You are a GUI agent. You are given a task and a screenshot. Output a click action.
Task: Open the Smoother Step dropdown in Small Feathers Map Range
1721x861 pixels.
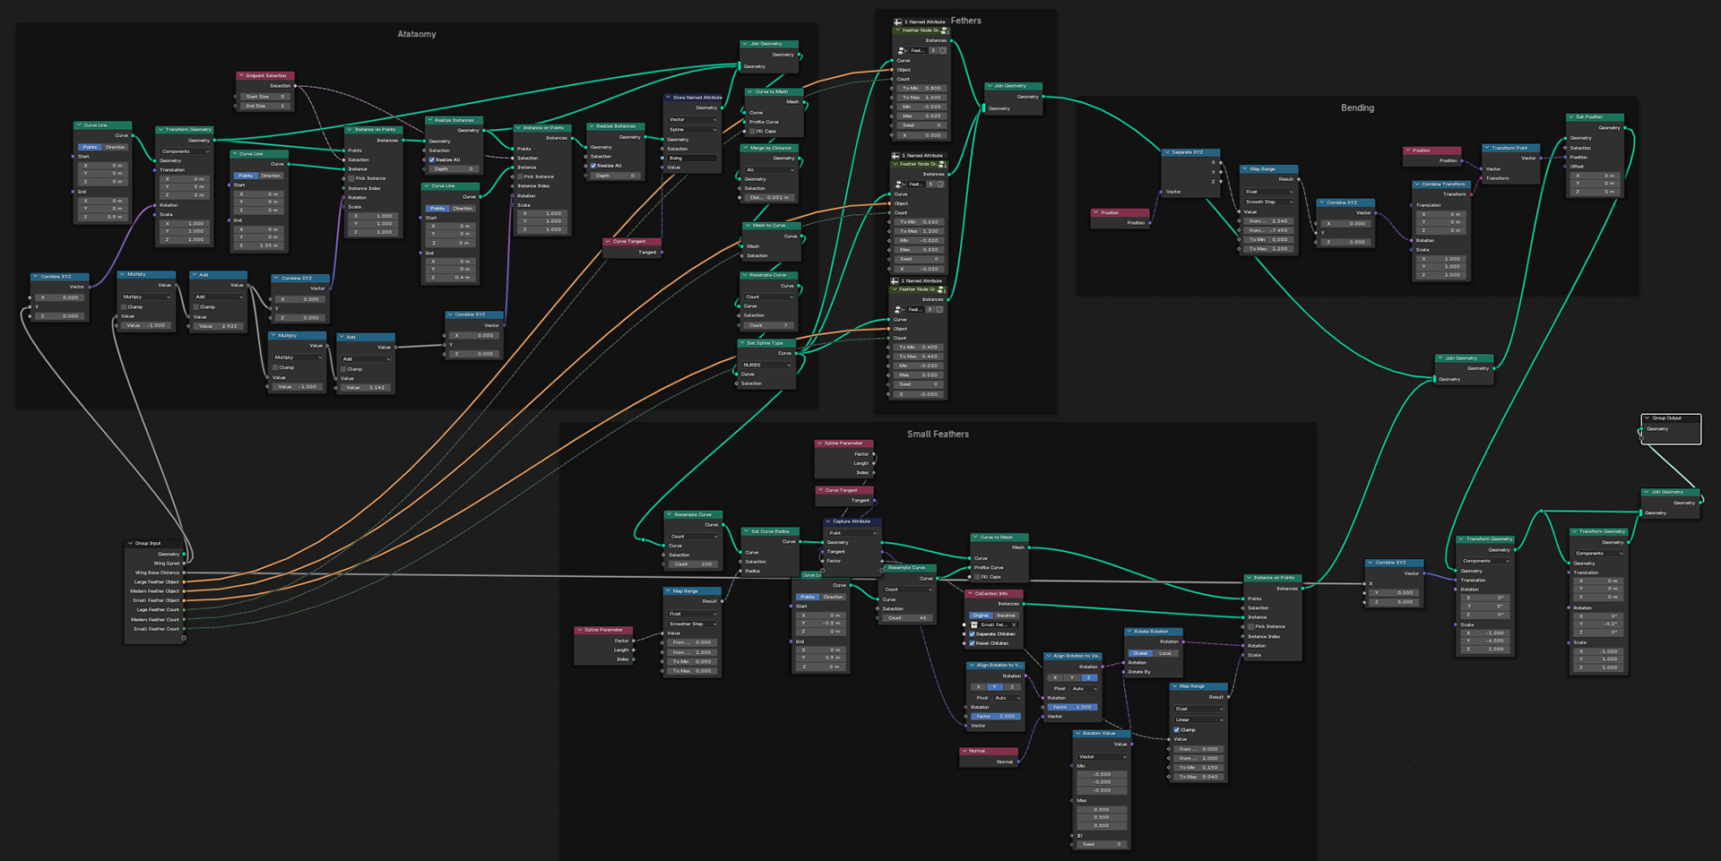[693, 624]
